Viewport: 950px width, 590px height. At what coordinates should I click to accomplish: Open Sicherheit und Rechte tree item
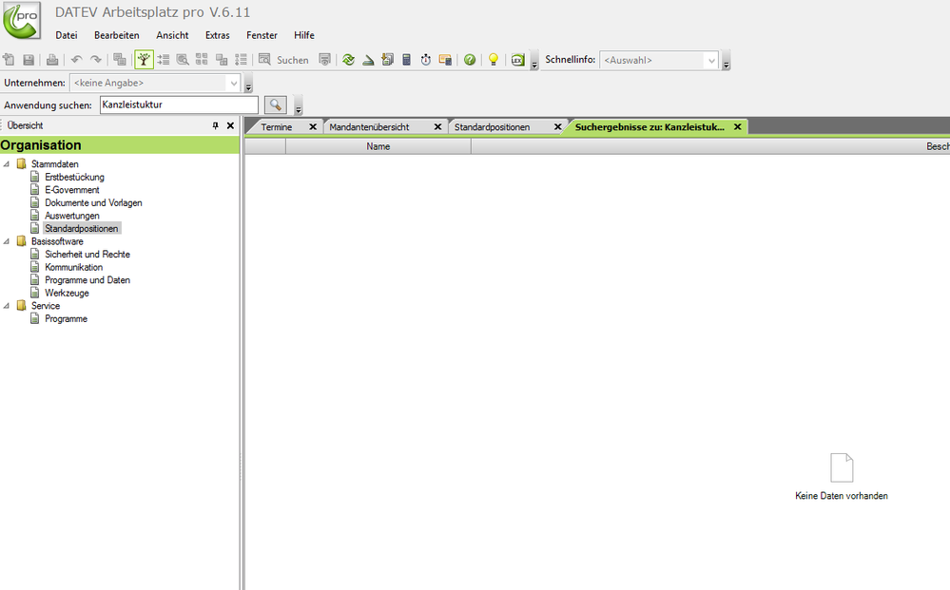tap(87, 255)
